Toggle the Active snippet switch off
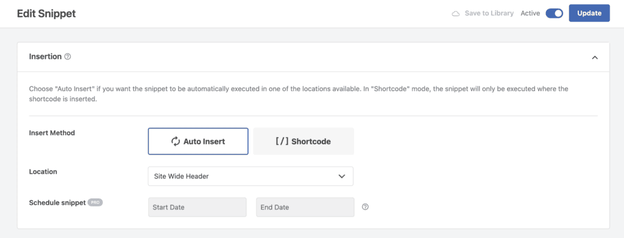This screenshot has height=238, width=624. pos(554,13)
